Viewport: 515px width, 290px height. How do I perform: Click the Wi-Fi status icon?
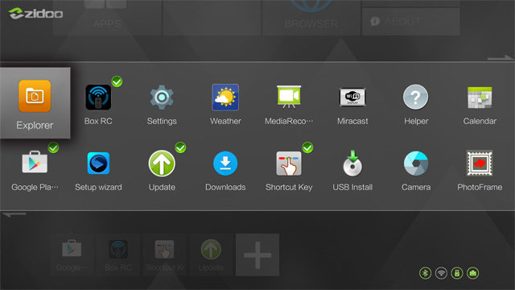pyautogui.click(x=441, y=273)
